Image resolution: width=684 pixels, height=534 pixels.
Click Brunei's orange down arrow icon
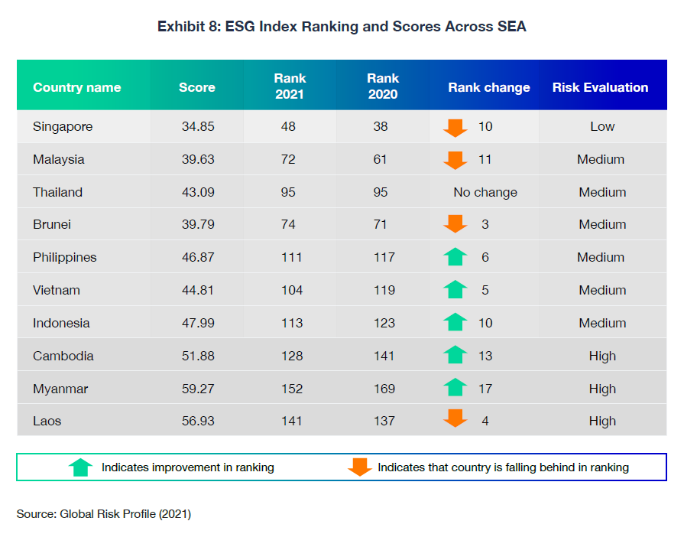click(455, 224)
